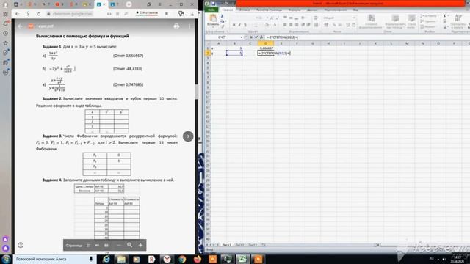Open Excel File tab
Viewport: 470px width, 264px height.
[x=211, y=10]
